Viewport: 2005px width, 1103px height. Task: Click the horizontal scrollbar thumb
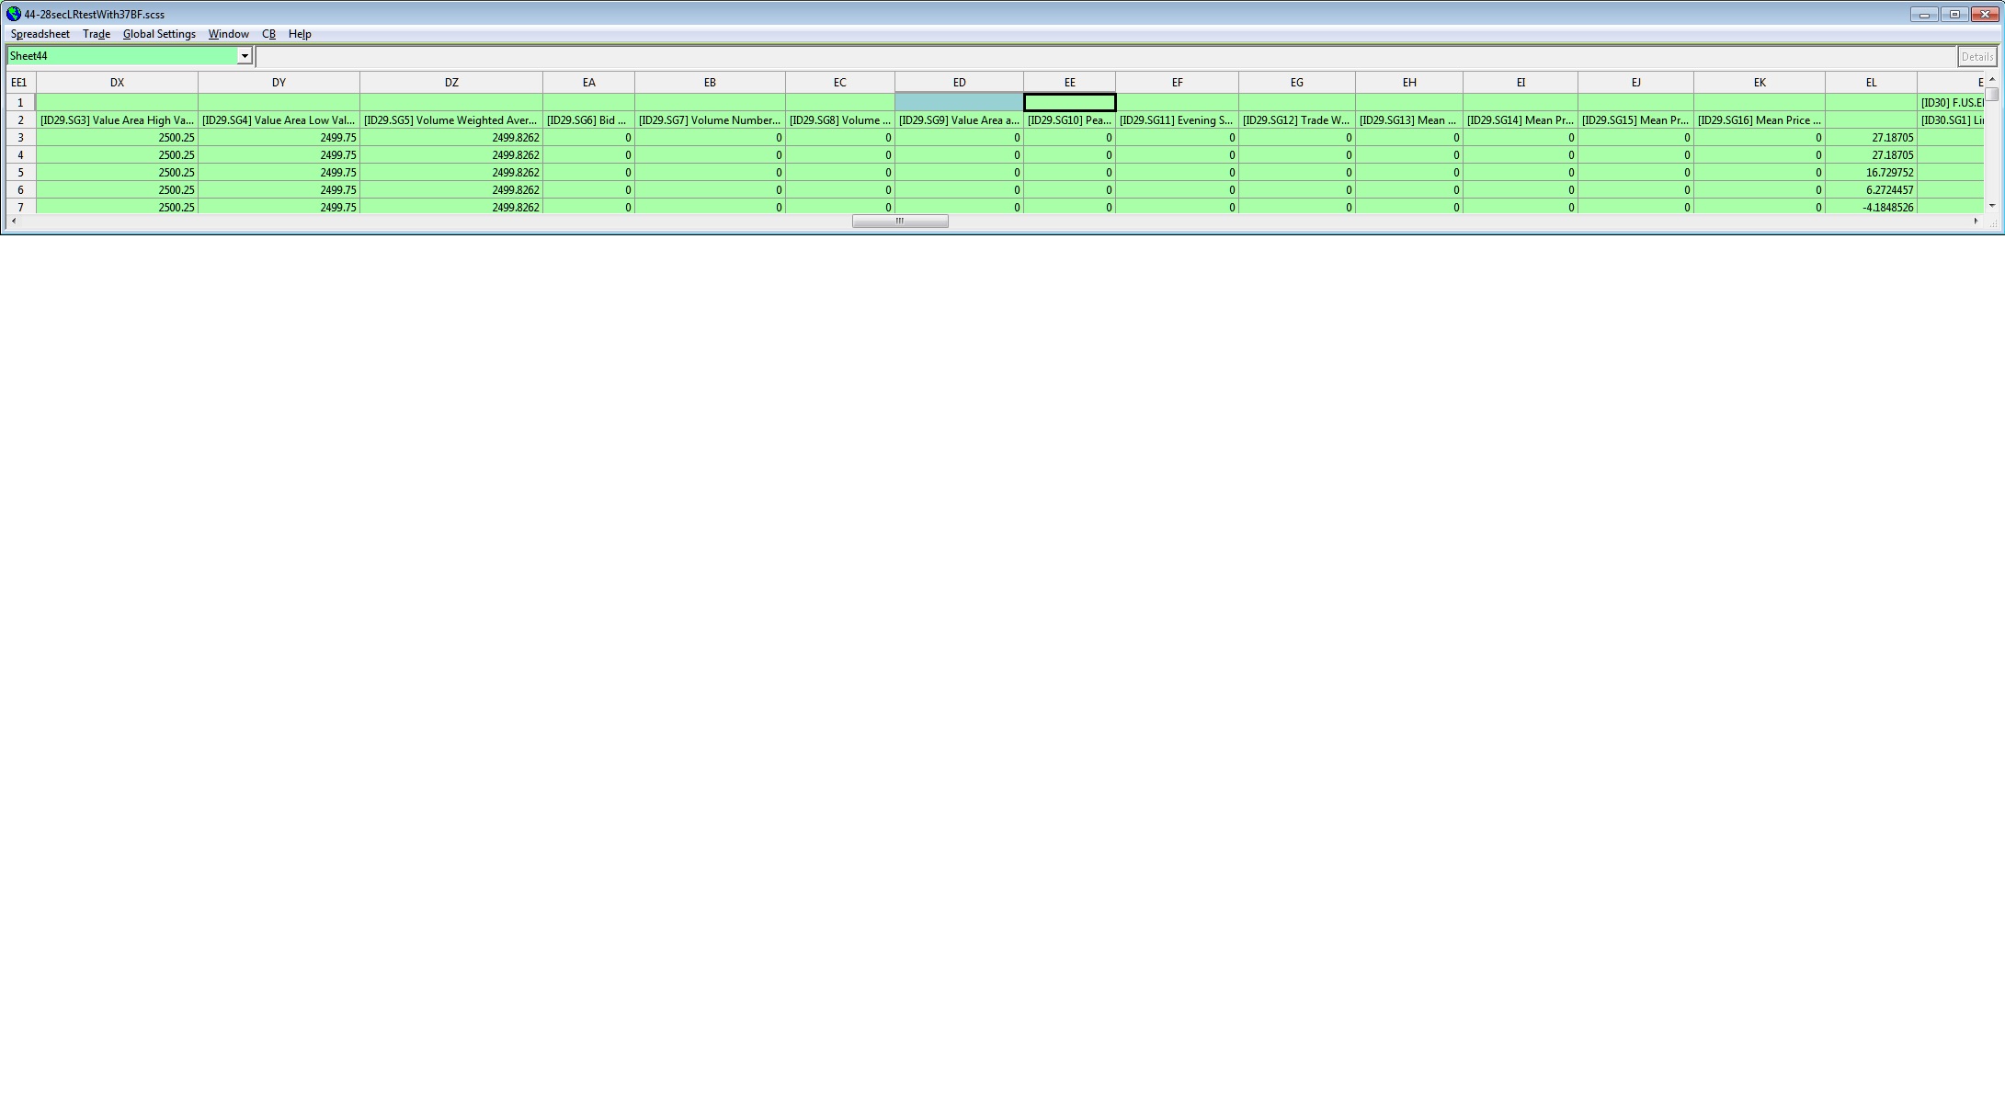899,221
